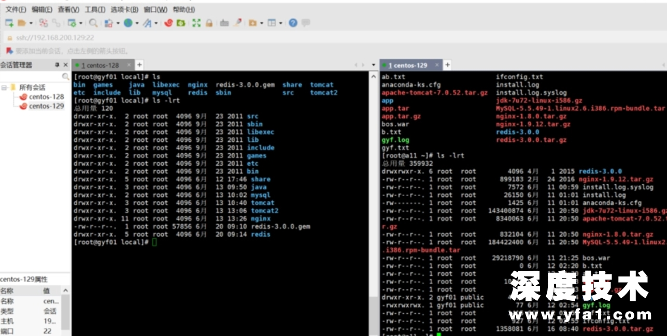
Task: Click the 类型 property row
Action: (30, 311)
